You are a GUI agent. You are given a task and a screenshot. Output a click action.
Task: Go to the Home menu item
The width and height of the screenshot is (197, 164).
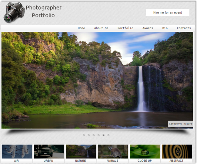point(82,28)
